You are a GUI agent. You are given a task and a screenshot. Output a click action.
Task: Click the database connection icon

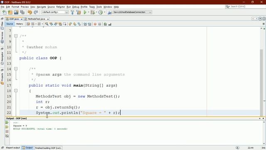coord(110,12)
